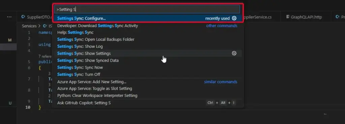The width and height of the screenshot is (345, 124).
Task: Select Settings Sync: Configure... command
Action: pyautogui.click(x=148, y=18)
